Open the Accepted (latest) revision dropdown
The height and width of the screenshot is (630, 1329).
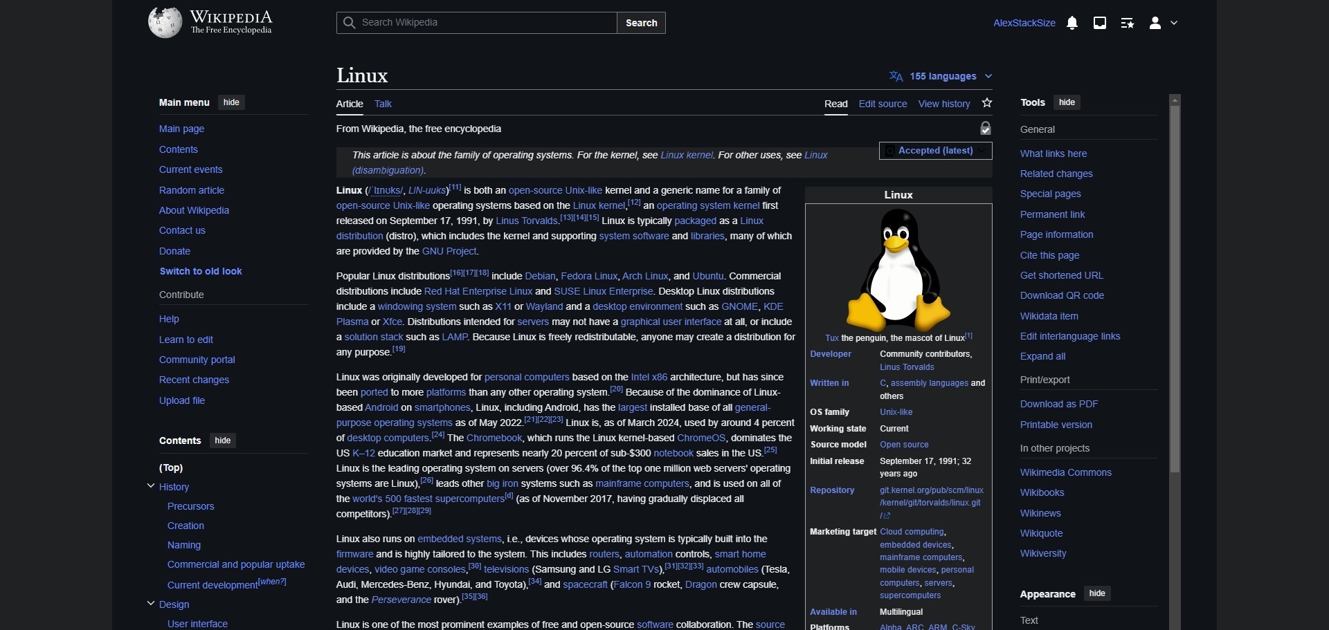(x=936, y=151)
